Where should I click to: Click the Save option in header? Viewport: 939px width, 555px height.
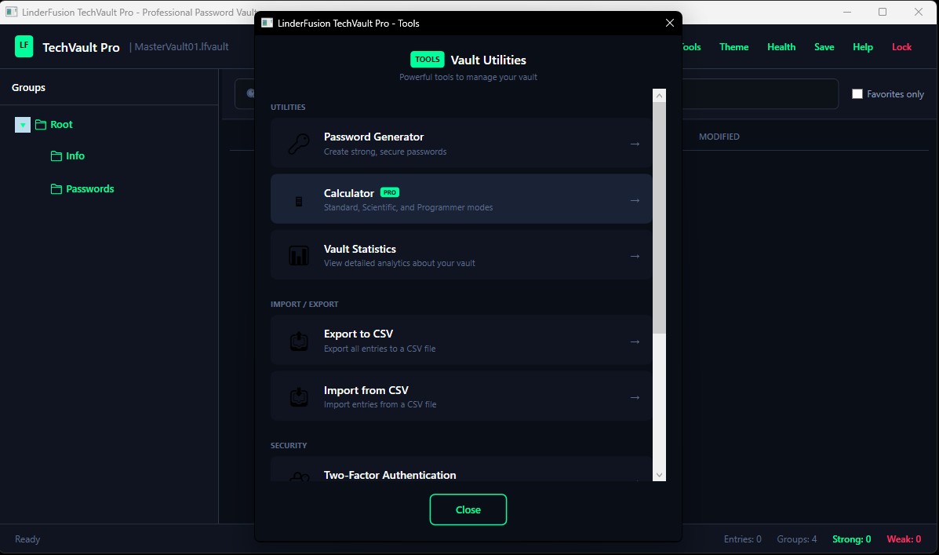click(x=824, y=47)
